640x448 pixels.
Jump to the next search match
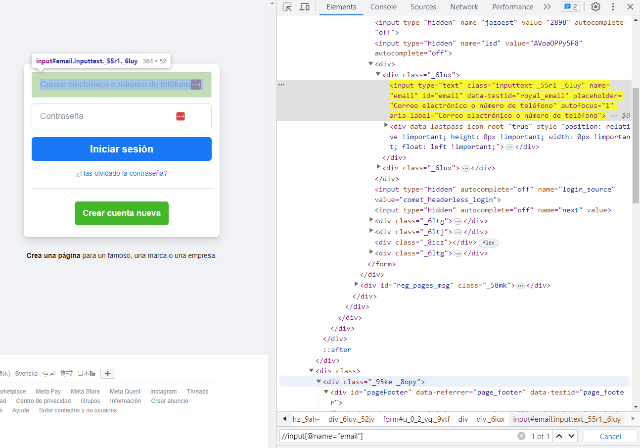click(570, 436)
